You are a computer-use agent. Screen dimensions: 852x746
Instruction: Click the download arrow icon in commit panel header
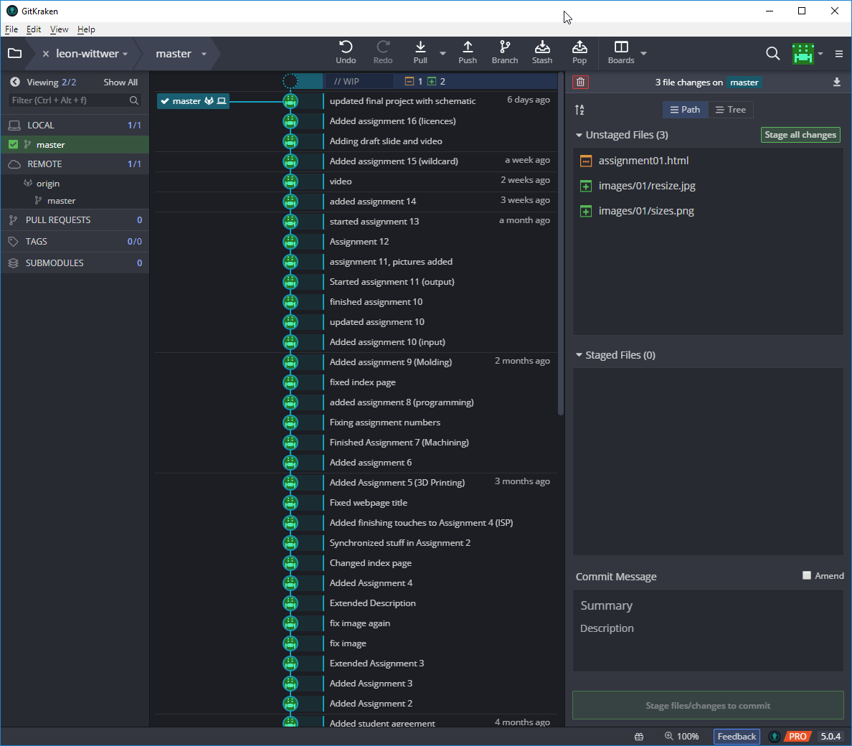click(x=837, y=82)
